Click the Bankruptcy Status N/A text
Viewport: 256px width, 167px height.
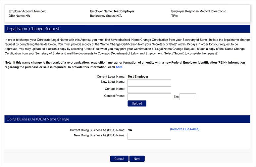click(105, 16)
